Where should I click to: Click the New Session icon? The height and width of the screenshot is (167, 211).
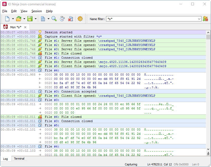point(7,19)
